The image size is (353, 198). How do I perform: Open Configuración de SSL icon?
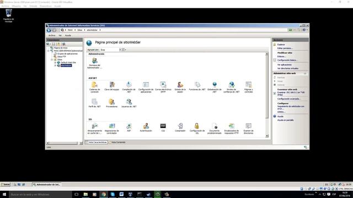(197, 129)
